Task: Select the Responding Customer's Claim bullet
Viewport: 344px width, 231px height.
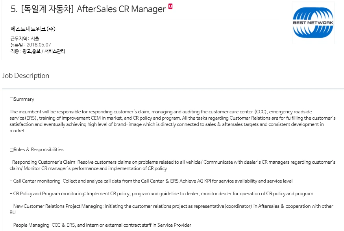Action: coord(172,165)
